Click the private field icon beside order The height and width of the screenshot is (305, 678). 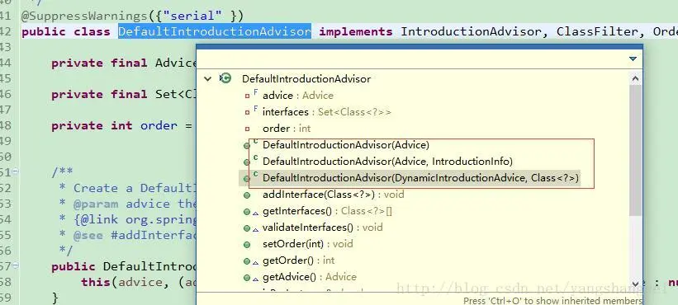pyautogui.click(x=247, y=129)
